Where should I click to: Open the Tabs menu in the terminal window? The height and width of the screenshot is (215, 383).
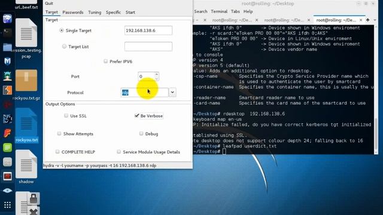tap(235, 11)
